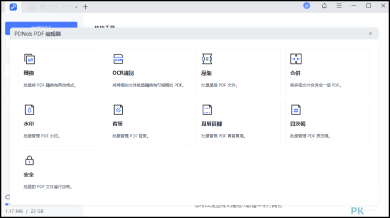Click the Convert (轉換) icon
Image resolution: width=390 pixels, height=218 pixels.
pos(30,59)
